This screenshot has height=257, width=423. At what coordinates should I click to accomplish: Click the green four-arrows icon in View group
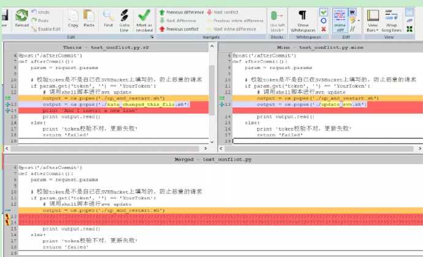click(x=410, y=29)
